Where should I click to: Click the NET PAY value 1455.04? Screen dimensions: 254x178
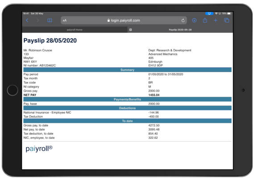point(154,95)
